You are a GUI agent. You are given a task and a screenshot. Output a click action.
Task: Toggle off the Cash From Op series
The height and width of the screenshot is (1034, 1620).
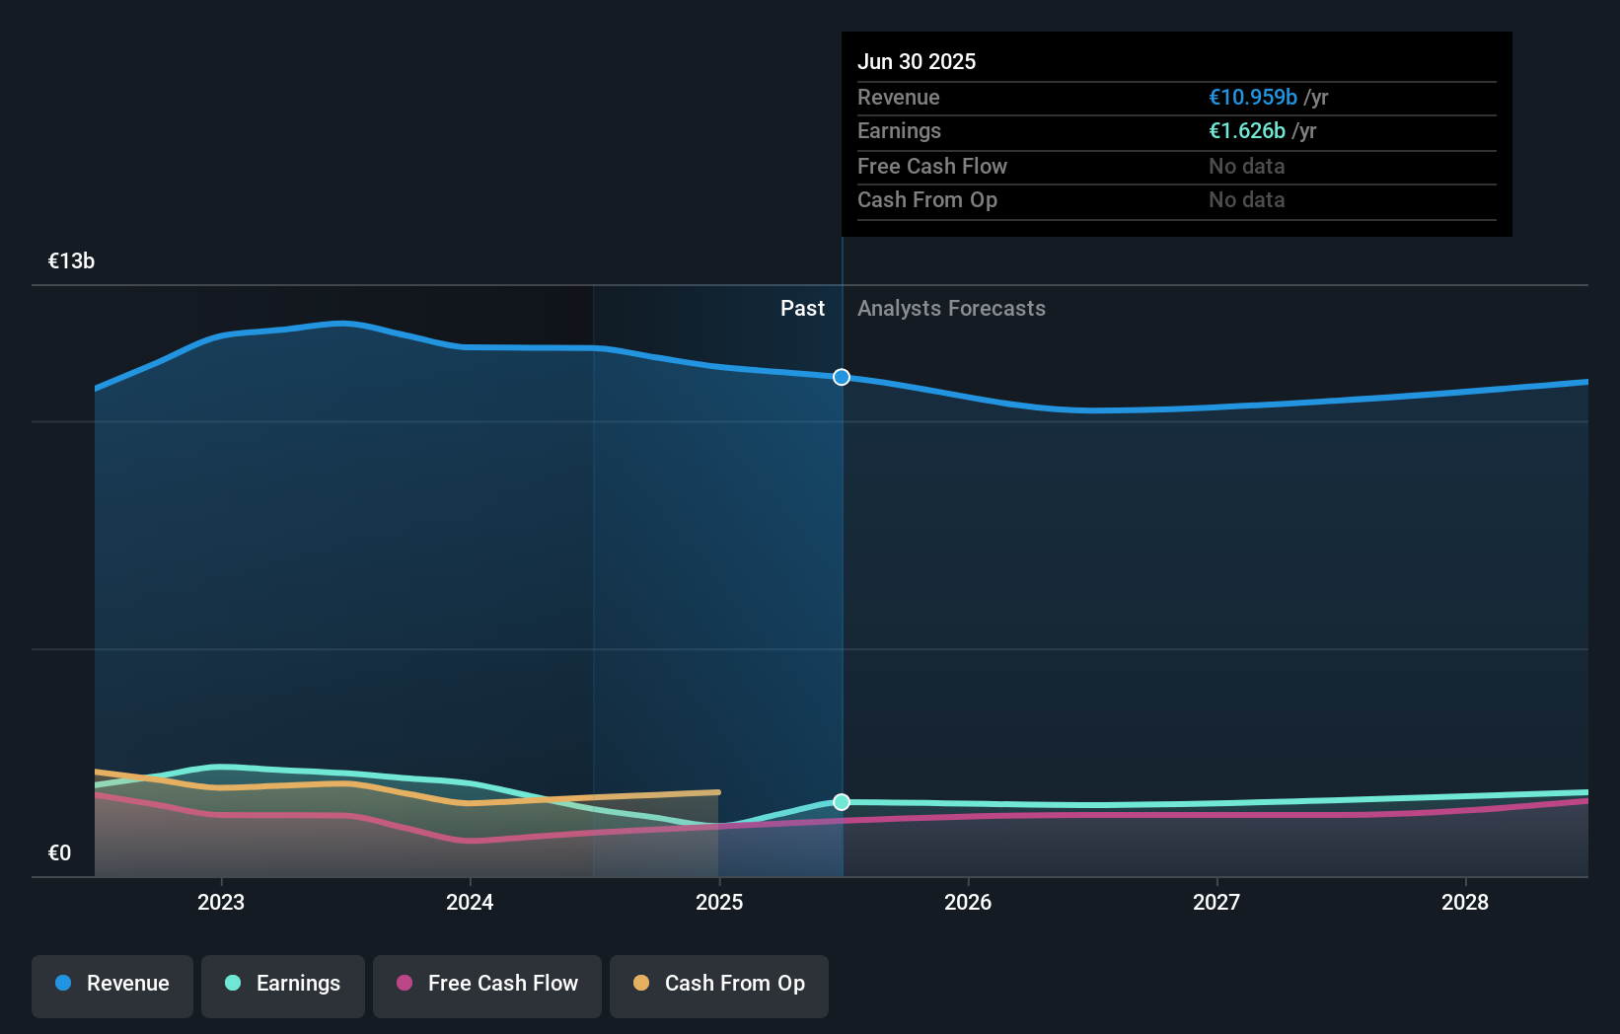click(x=719, y=984)
